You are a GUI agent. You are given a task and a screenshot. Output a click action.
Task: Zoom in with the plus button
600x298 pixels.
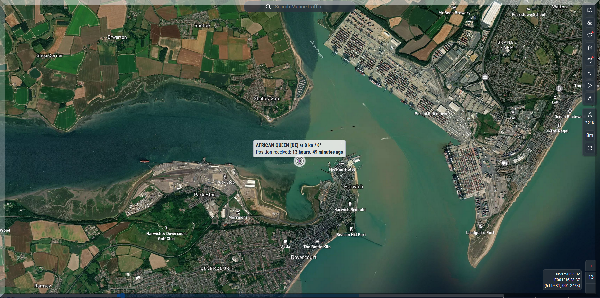click(591, 266)
